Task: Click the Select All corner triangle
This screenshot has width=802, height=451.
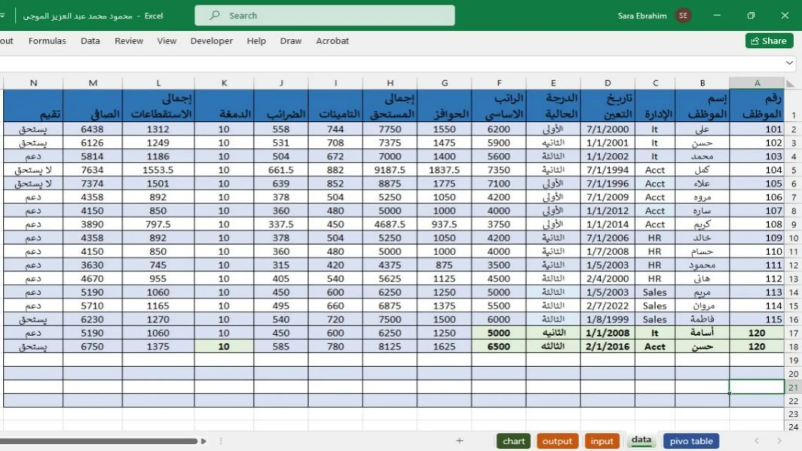Action: [790, 83]
